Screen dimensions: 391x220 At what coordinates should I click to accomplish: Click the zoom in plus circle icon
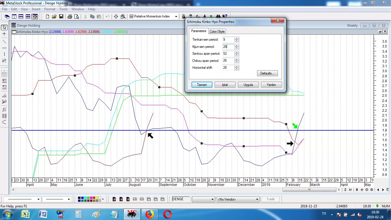pyautogui.click(x=372, y=190)
